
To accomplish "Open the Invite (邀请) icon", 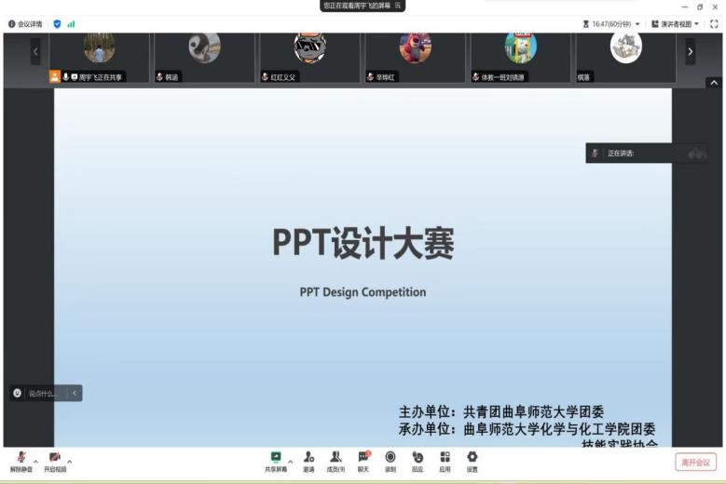I will pyautogui.click(x=308, y=458).
